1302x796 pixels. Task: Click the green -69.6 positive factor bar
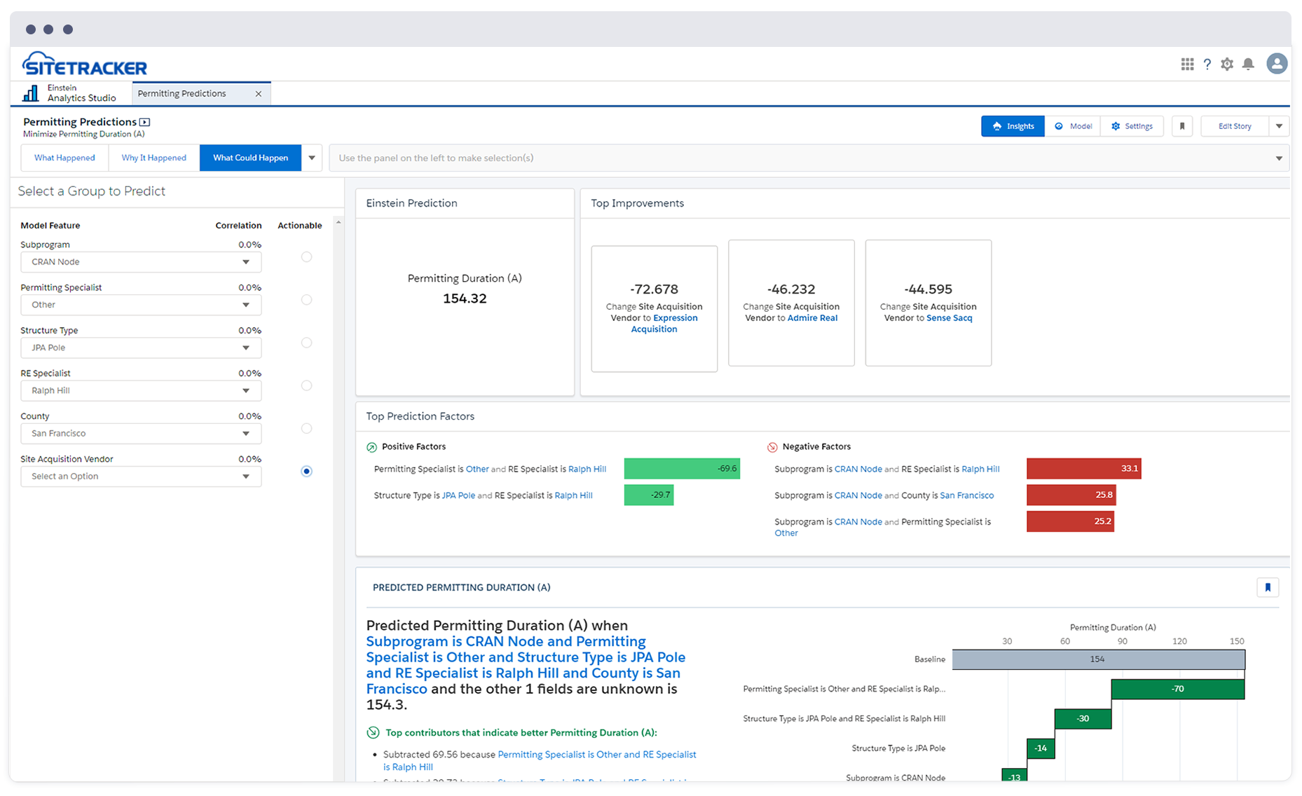[x=682, y=469]
